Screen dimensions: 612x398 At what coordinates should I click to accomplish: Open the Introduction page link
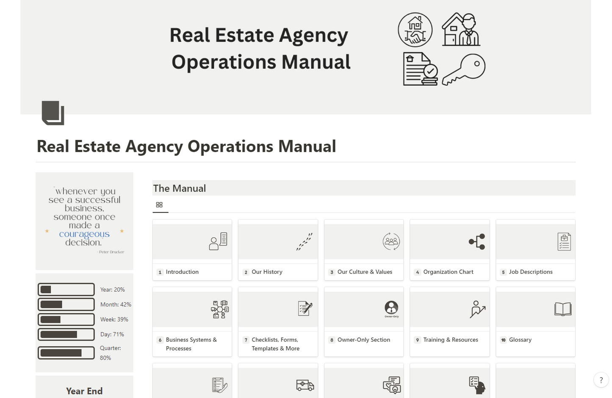pyautogui.click(x=182, y=272)
